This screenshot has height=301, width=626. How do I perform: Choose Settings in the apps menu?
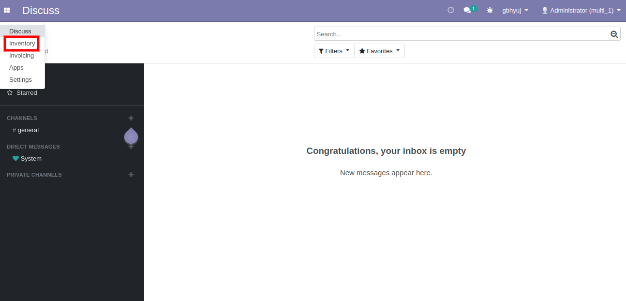click(x=20, y=80)
